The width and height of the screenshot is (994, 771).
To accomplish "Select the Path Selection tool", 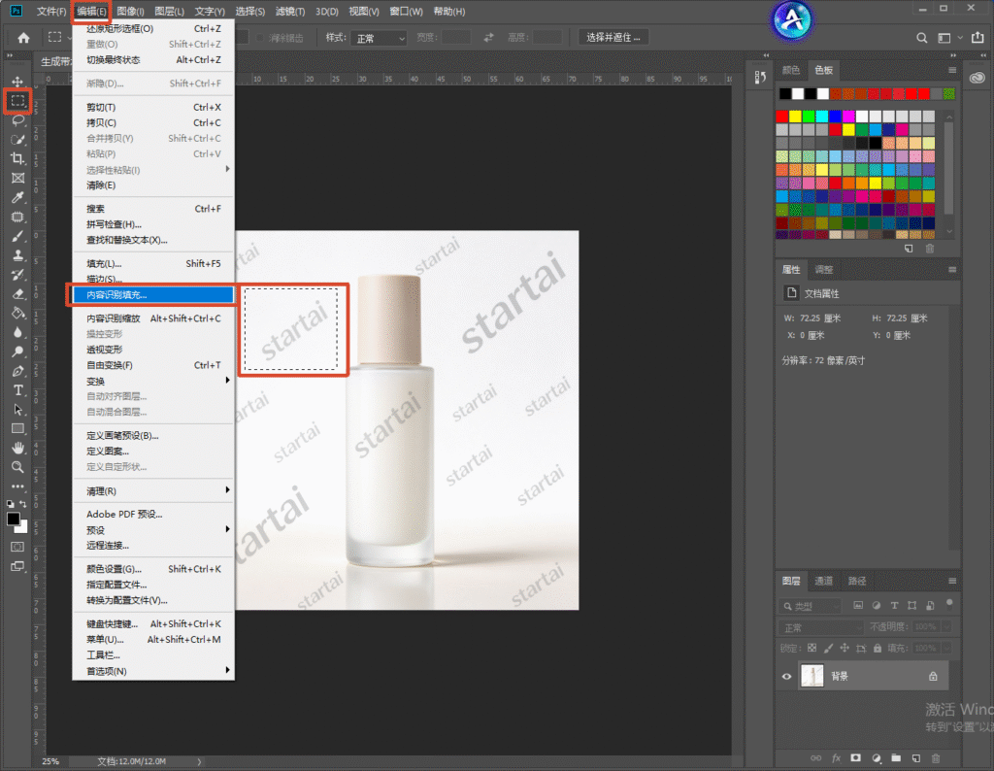I will pos(17,410).
